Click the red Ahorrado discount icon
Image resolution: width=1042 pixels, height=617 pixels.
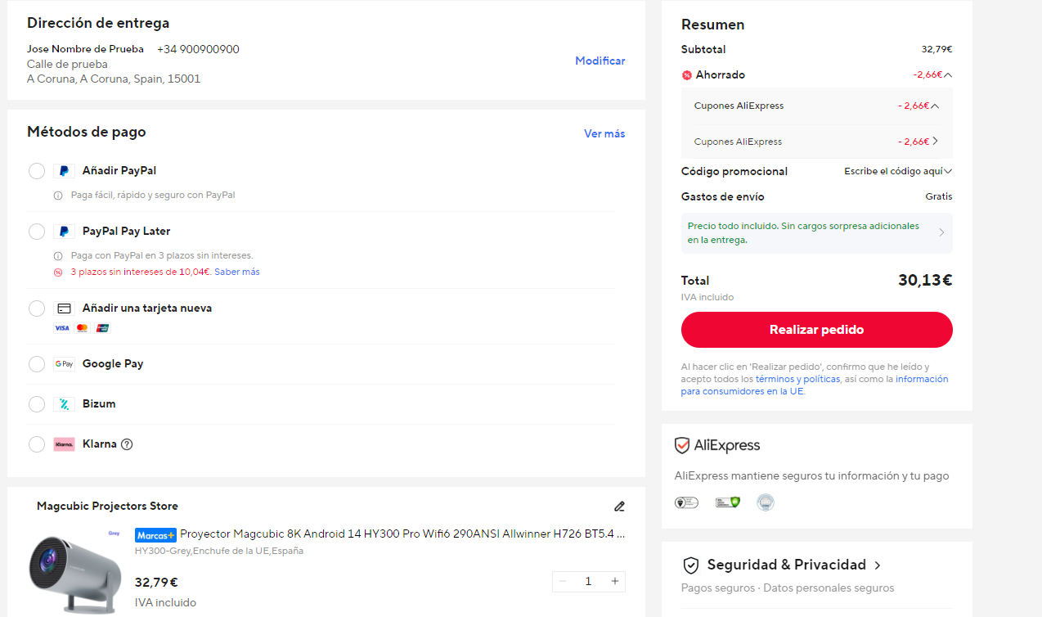tap(687, 75)
